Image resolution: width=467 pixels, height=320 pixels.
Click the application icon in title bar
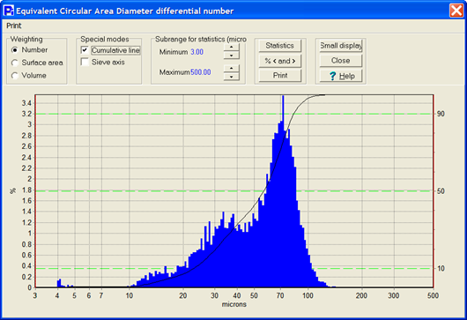[8, 11]
